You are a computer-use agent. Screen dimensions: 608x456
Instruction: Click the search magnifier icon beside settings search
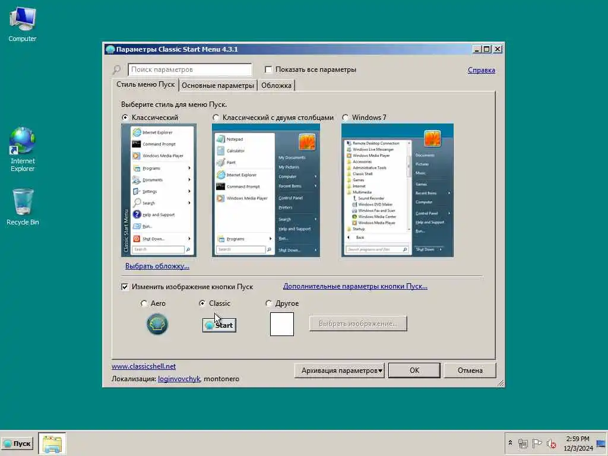click(116, 70)
